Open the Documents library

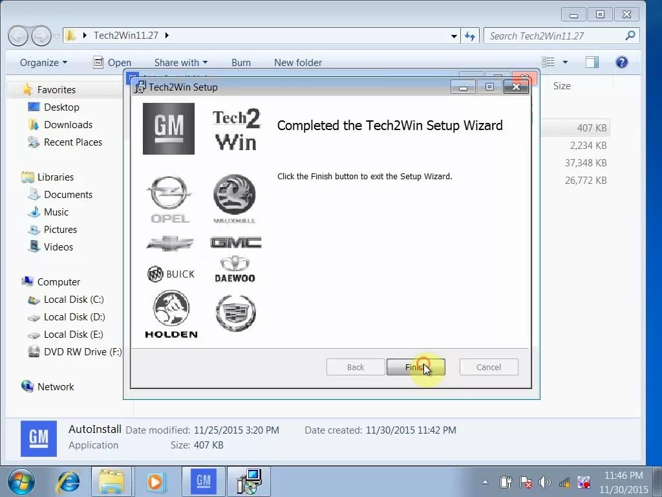(x=68, y=194)
